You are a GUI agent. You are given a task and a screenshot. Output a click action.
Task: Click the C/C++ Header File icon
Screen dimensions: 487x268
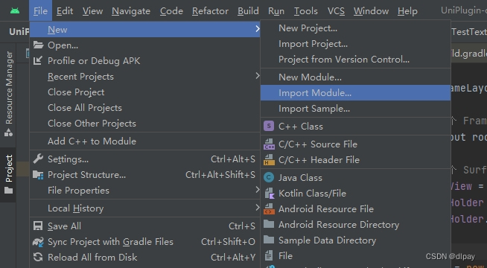pos(269,159)
